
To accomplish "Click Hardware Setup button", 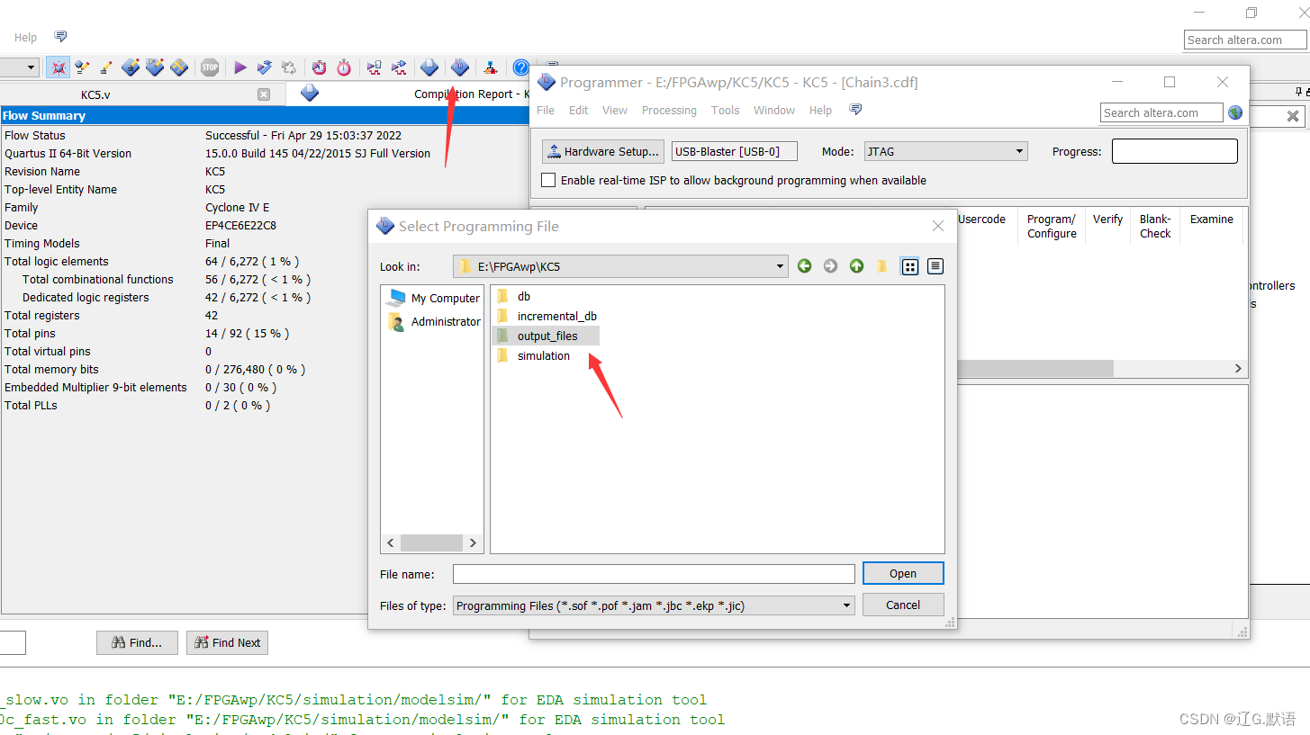I will click(x=603, y=151).
